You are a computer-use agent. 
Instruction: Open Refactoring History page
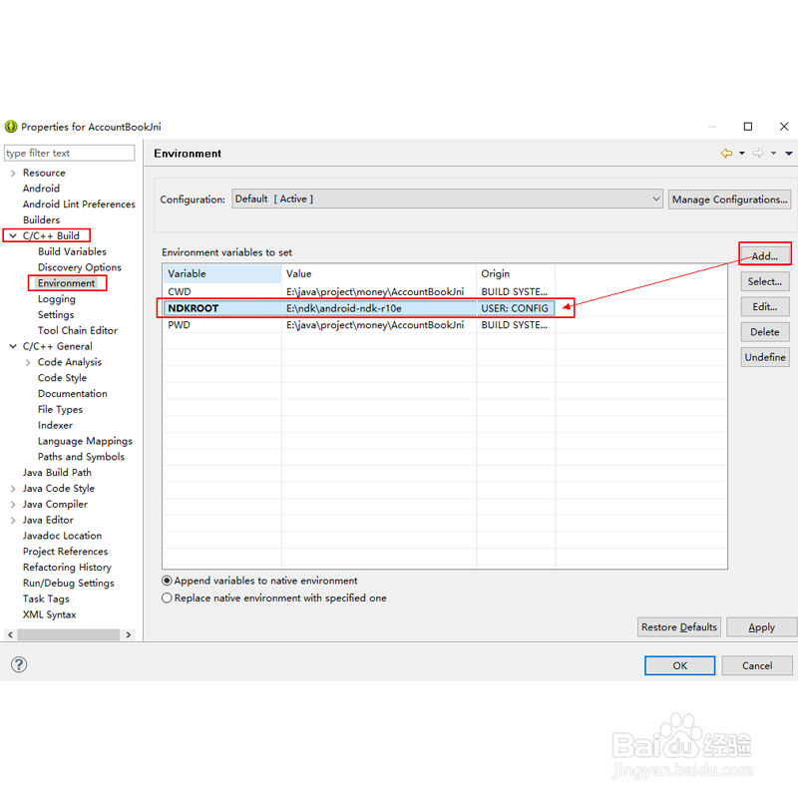[67, 567]
